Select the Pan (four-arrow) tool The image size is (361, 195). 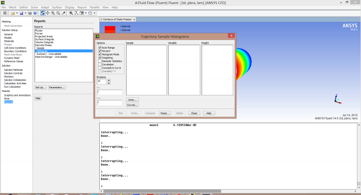point(48,13)
